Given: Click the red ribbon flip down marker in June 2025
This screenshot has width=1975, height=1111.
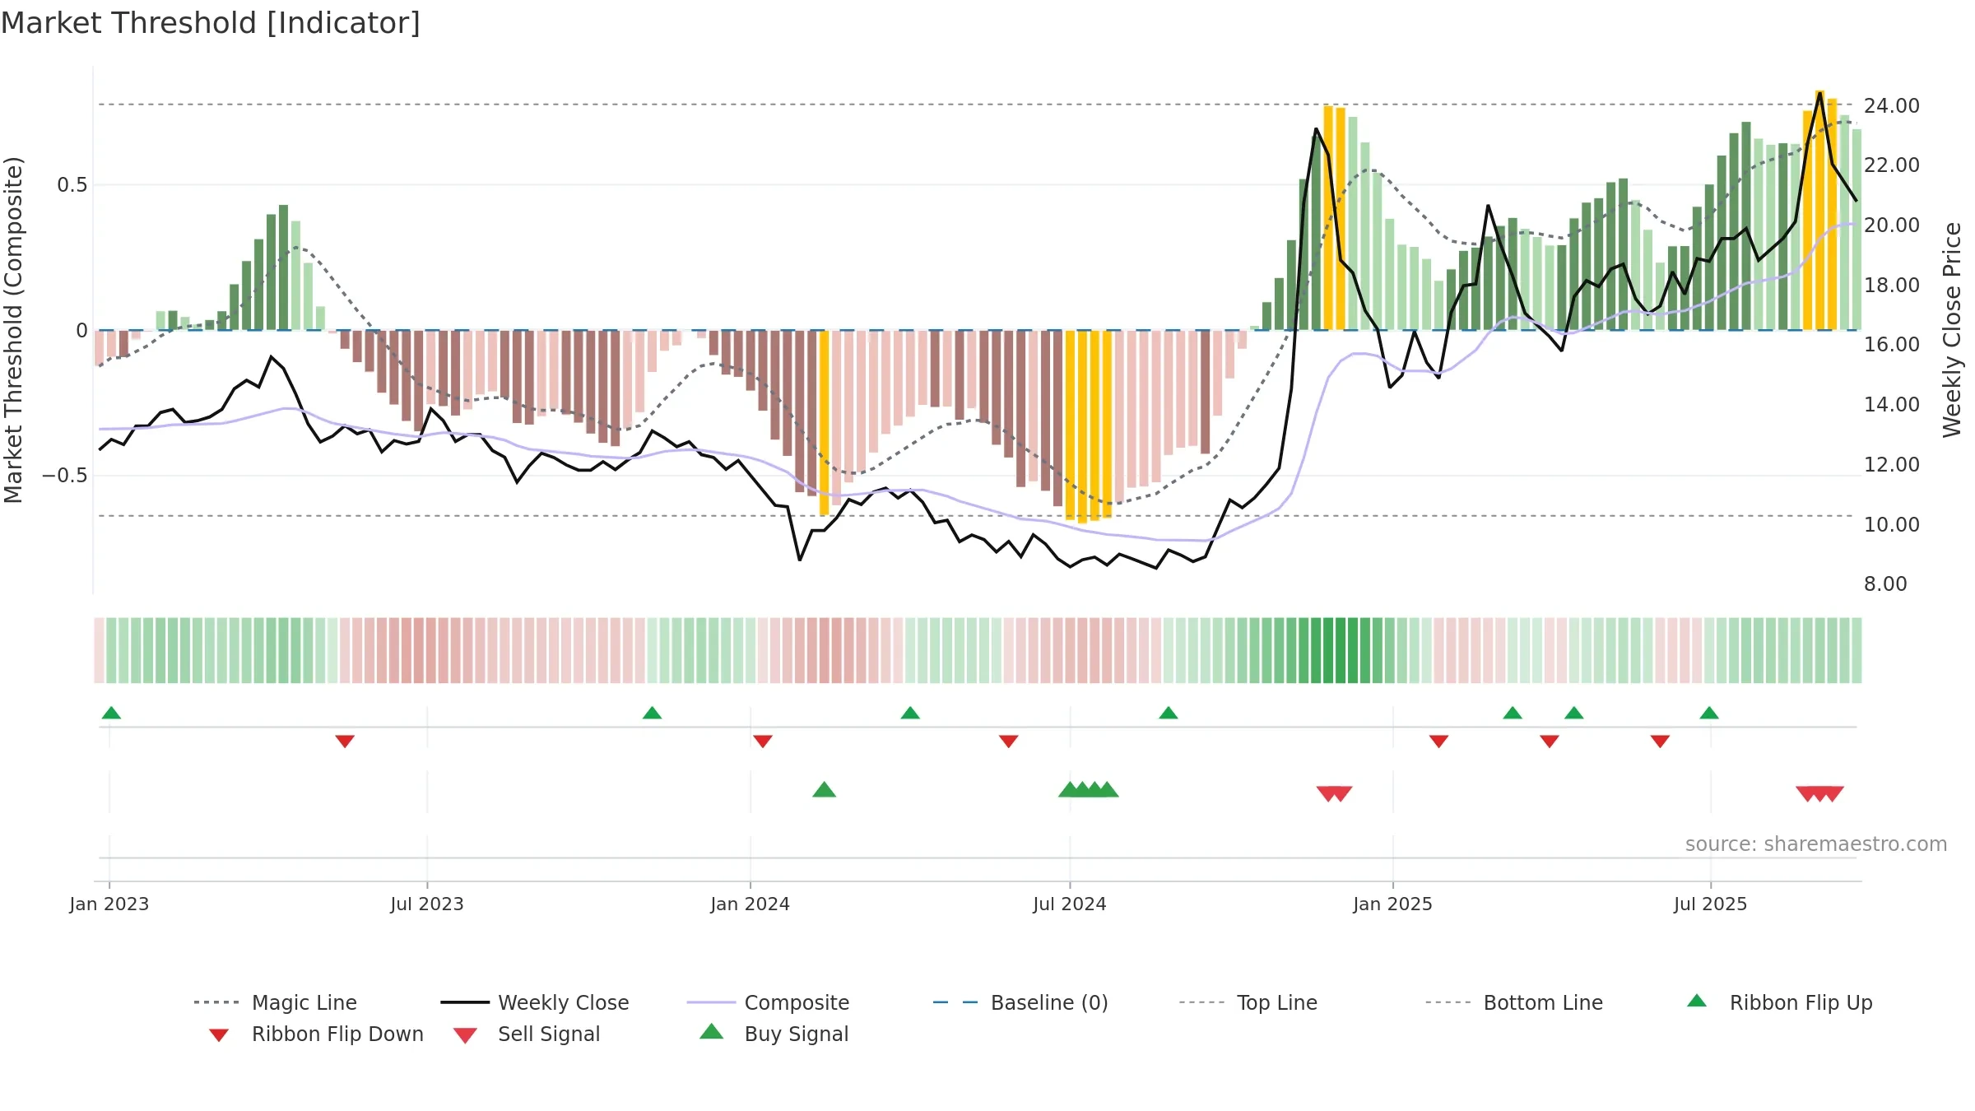Looking at the screenshot, I should click(1660, 741).
